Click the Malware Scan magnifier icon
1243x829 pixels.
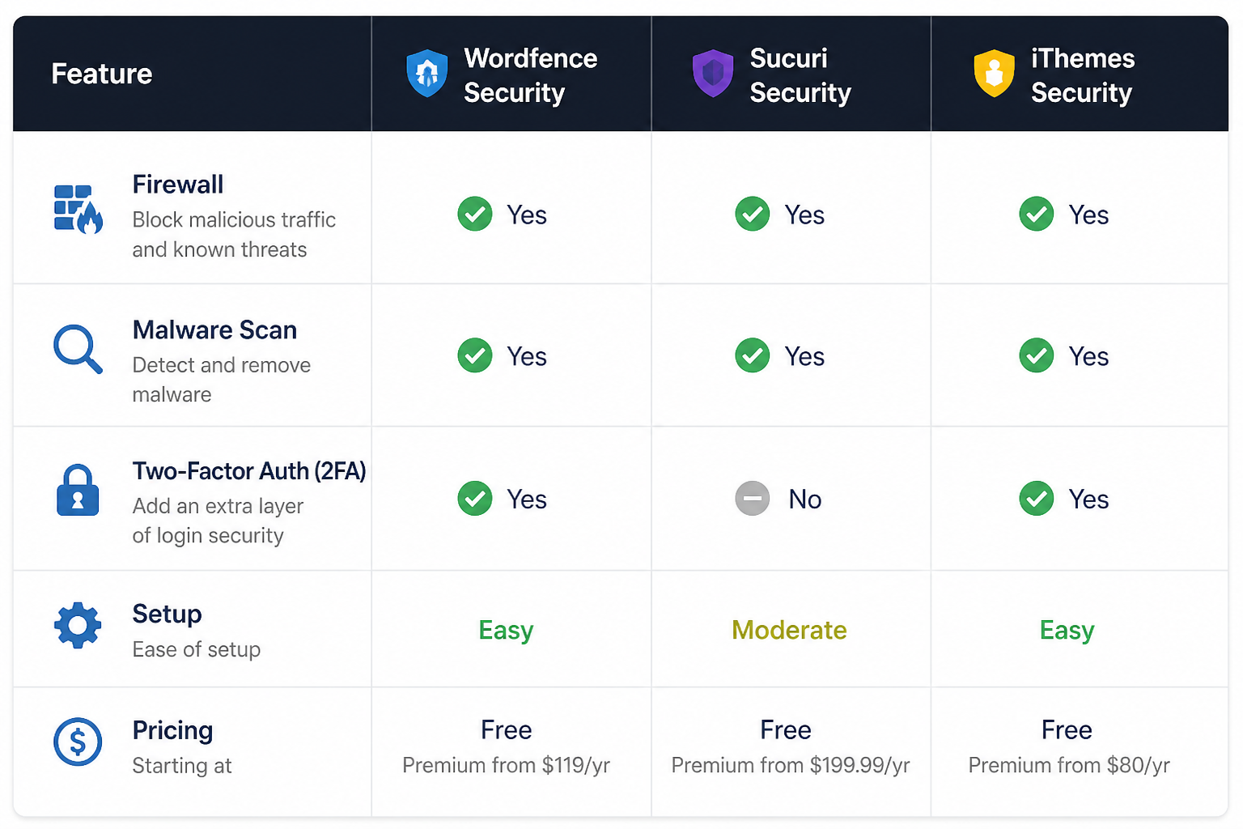(78, 349)
